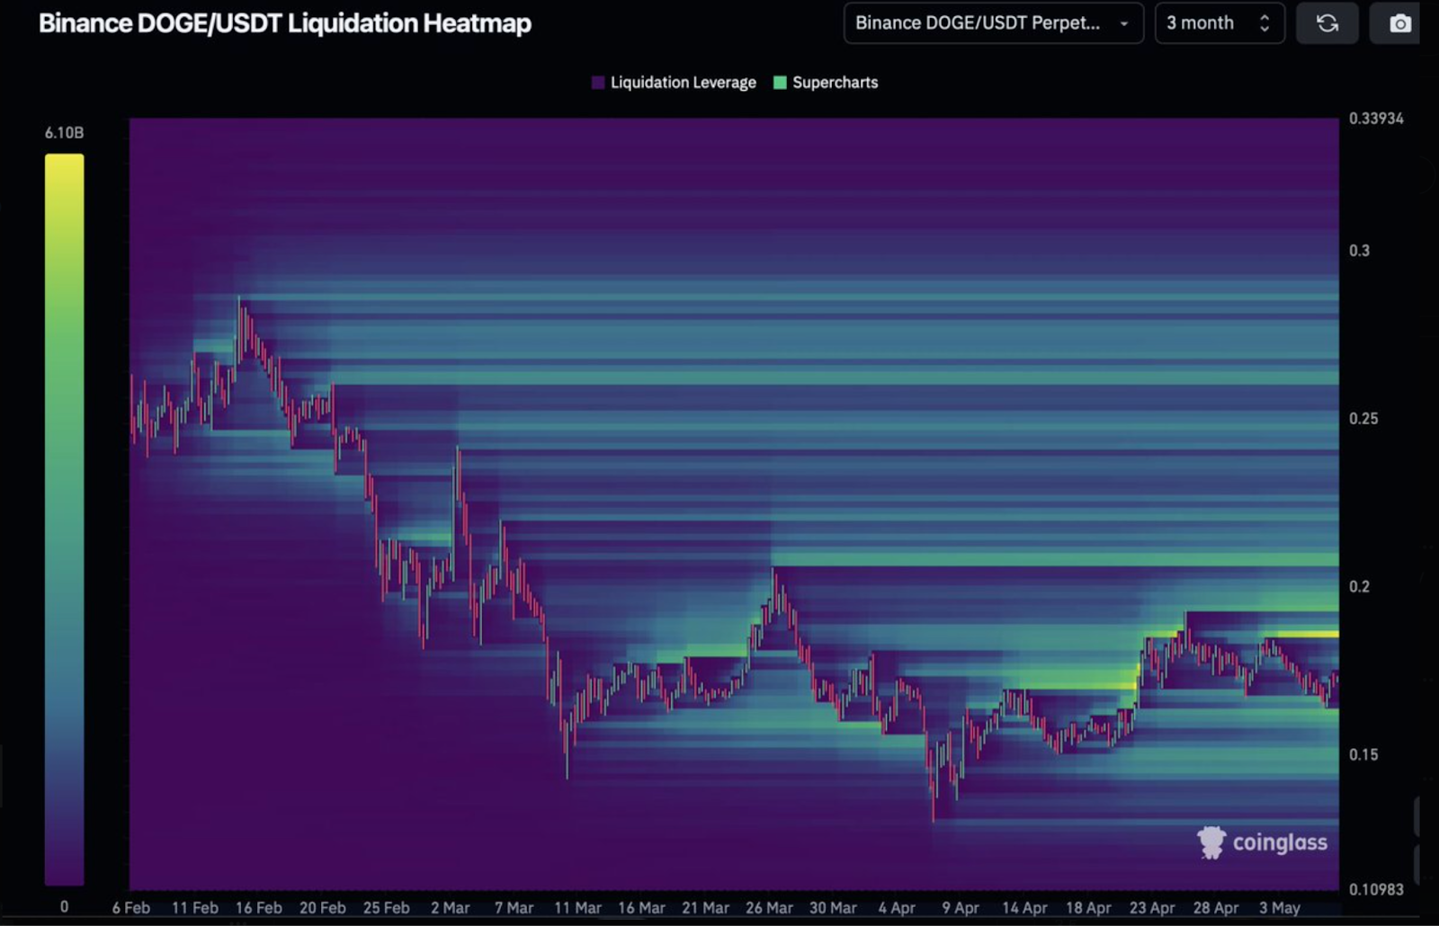Click the 30 Mar date axis label

coord(834,908)
